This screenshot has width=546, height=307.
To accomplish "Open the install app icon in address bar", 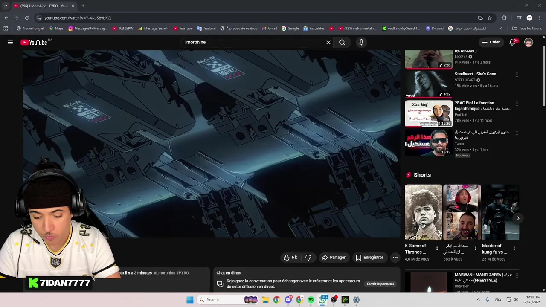I will pyautogui.click(x=480, y=18).
